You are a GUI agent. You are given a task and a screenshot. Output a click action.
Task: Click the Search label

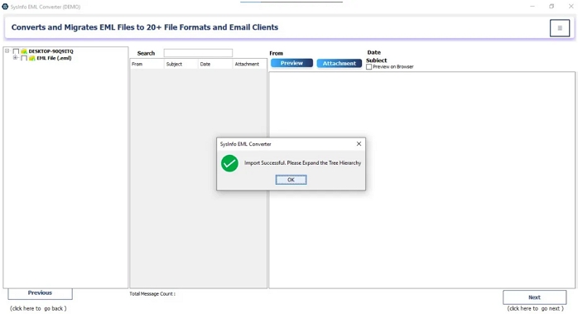pos(146,53)
